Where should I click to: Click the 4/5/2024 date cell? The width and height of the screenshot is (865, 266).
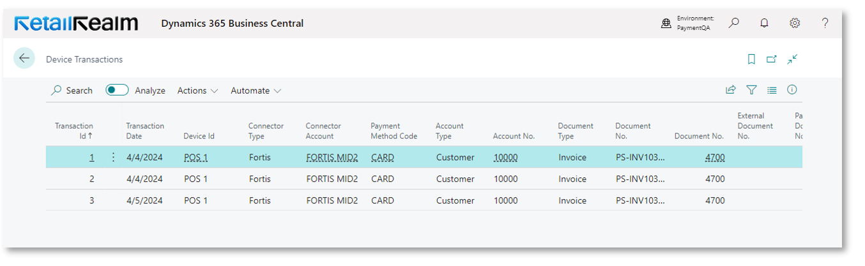(x=144, y=200)
